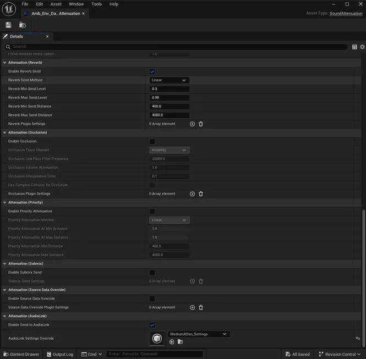Image resolution: width=366 pixels, height=359 pixels.
Task: Click the search magnifier icon in Details
Action: (8, 47)
